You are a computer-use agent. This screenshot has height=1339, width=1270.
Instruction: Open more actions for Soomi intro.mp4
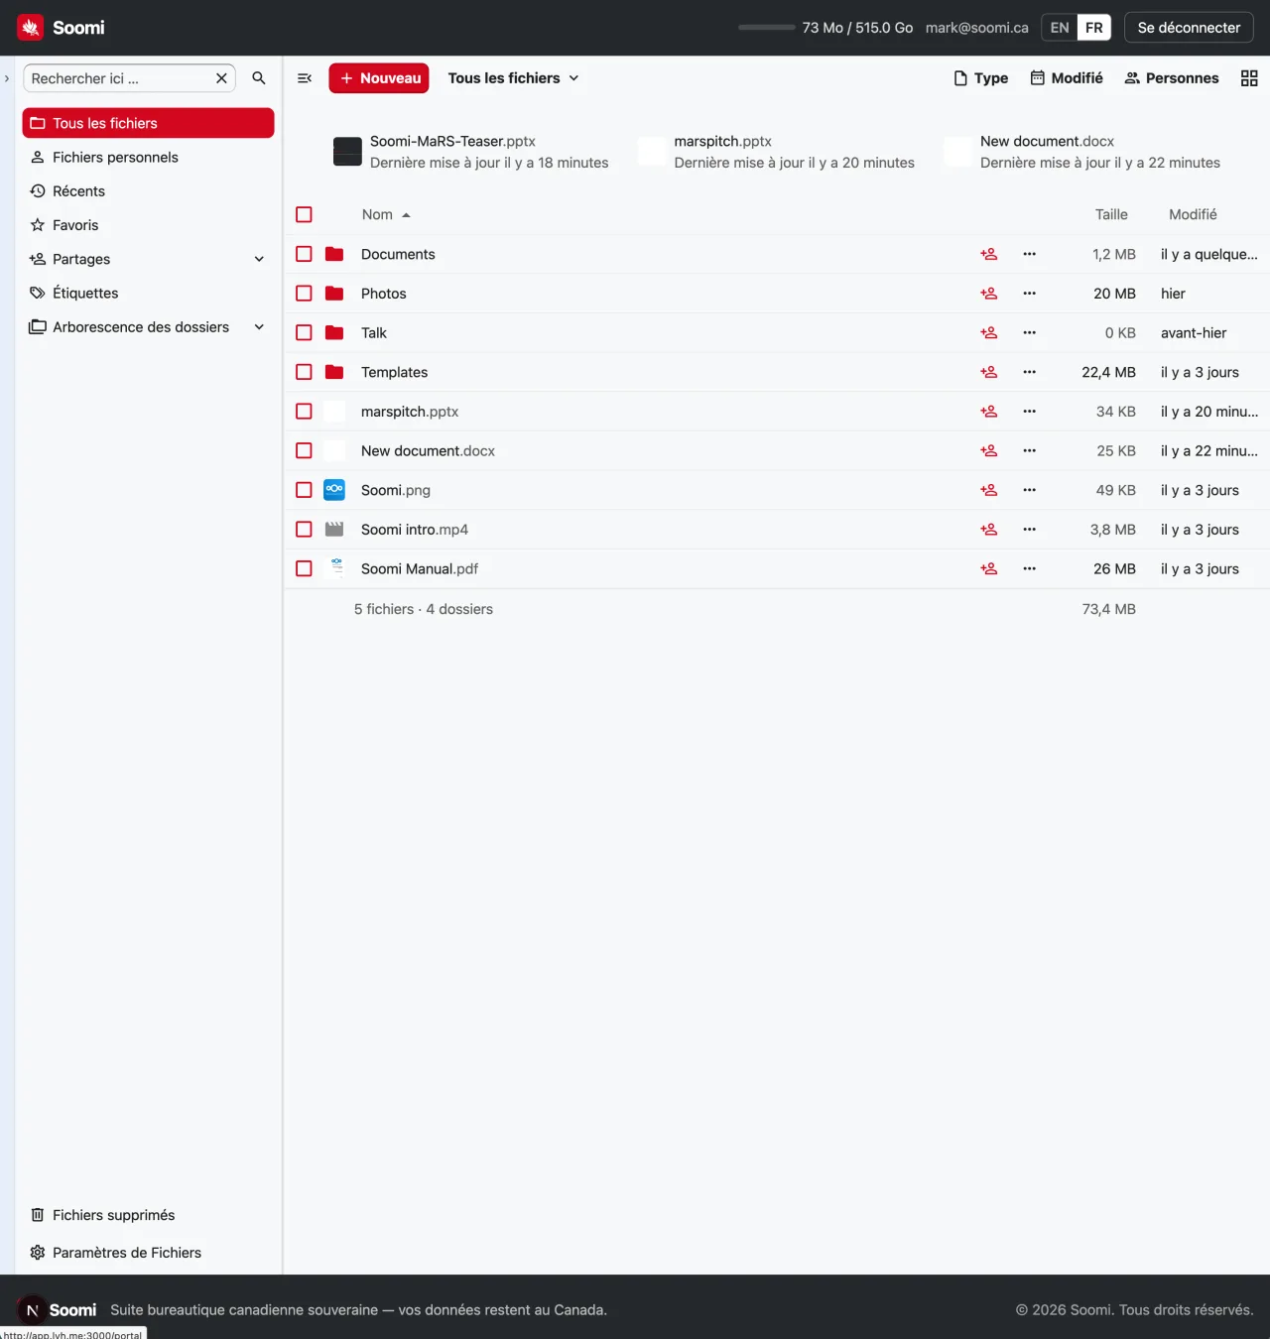click(1030, 530)
